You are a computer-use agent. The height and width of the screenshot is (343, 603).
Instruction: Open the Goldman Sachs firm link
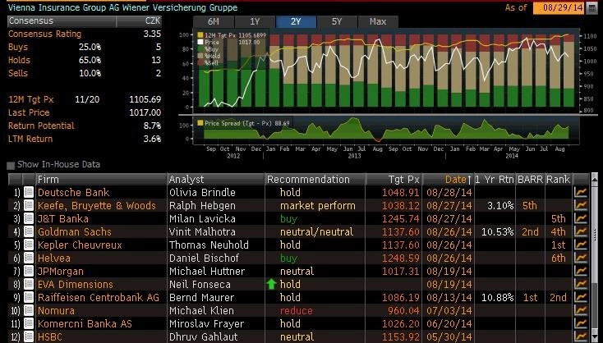click(x=75, y=231)
